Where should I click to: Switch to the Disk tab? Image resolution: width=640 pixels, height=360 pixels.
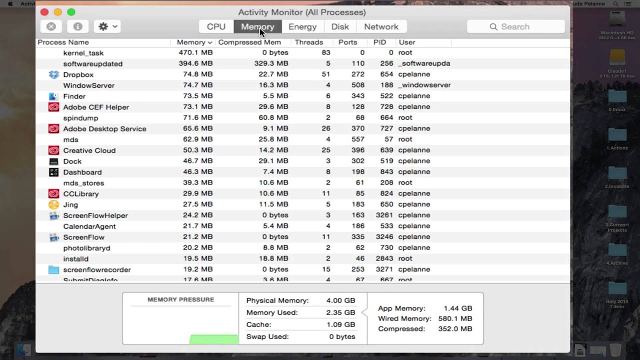[x=340, y=26]
